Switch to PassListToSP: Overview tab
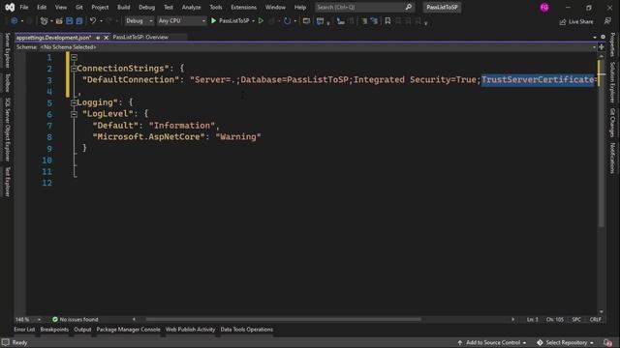The image size is (620, 348). tap(140, 37)
